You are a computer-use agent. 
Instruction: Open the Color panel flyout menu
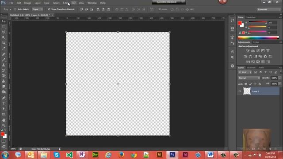click(x=280, y=17)
